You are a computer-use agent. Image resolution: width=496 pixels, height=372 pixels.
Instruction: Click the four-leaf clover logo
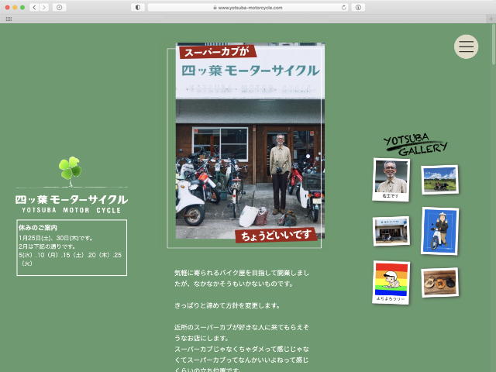[71, 171]
